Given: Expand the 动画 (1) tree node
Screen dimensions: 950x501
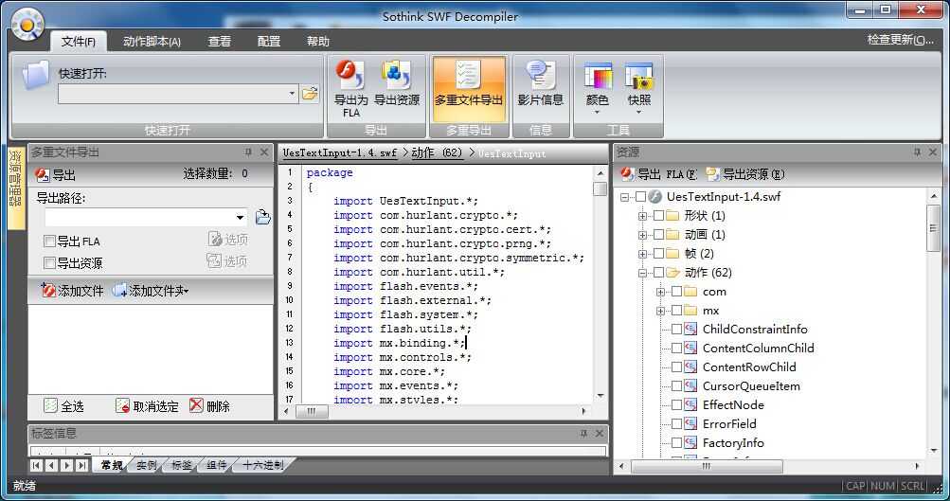Looking at the screenshot, I should pyautogui.click(x=642, y=235).
